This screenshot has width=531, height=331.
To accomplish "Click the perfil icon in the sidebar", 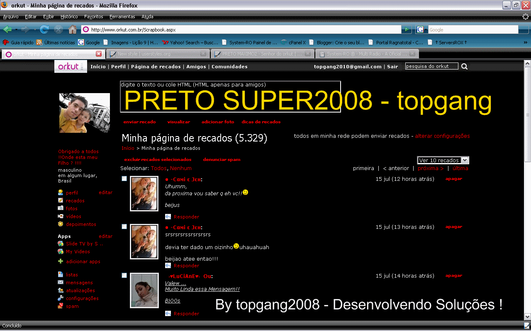I will [x=61, y=192].
